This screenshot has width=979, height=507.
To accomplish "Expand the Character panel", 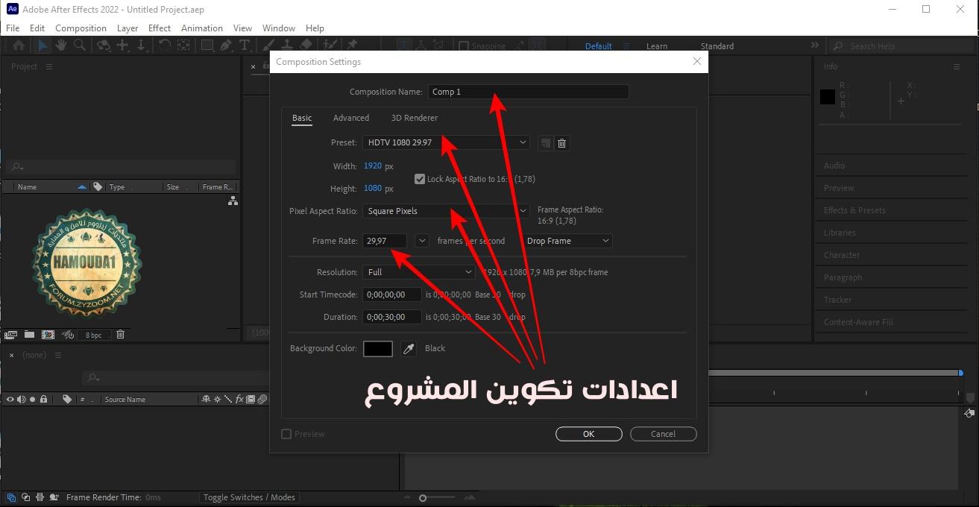I will [842, 255].
